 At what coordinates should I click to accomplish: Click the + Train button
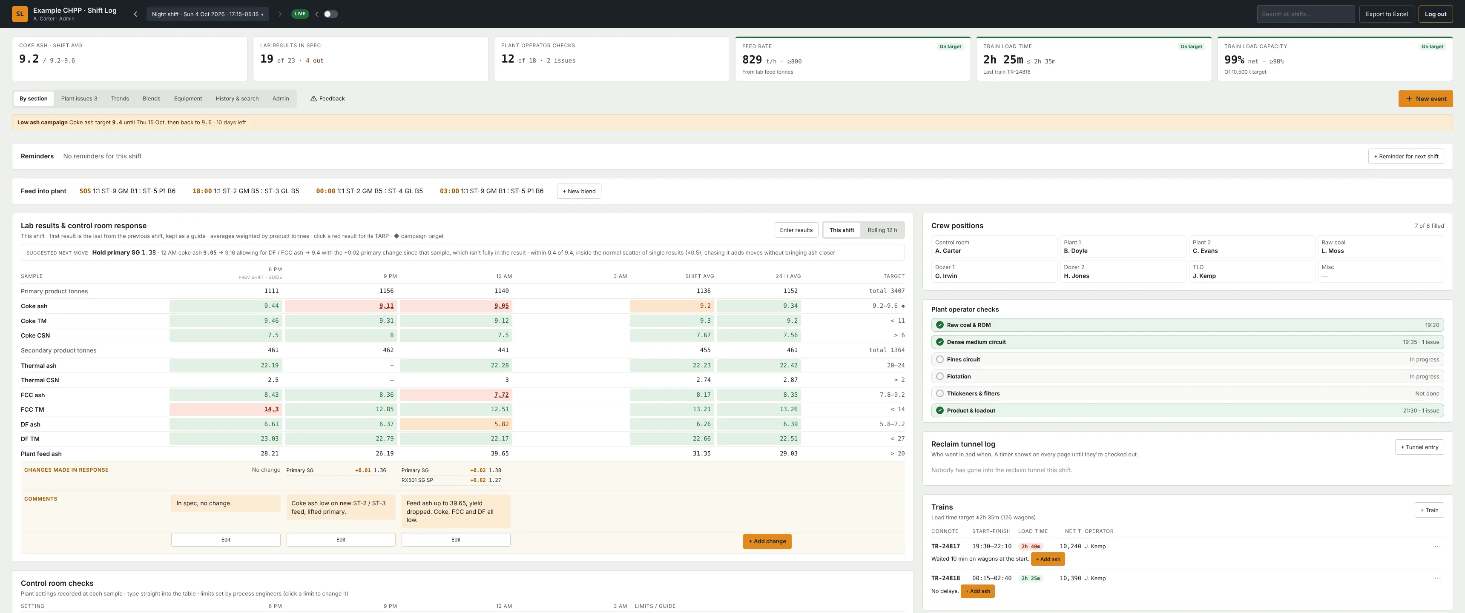coord(1429,510)
